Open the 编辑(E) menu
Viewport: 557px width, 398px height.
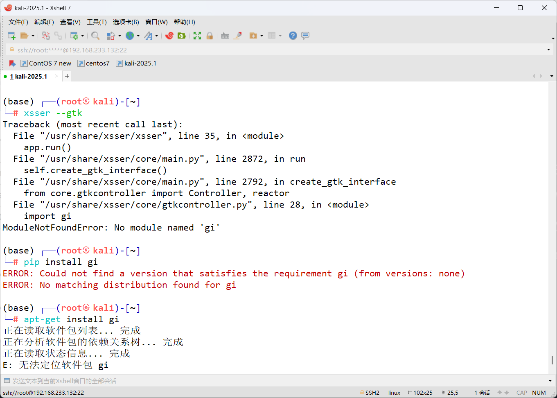tap(44, 22)
